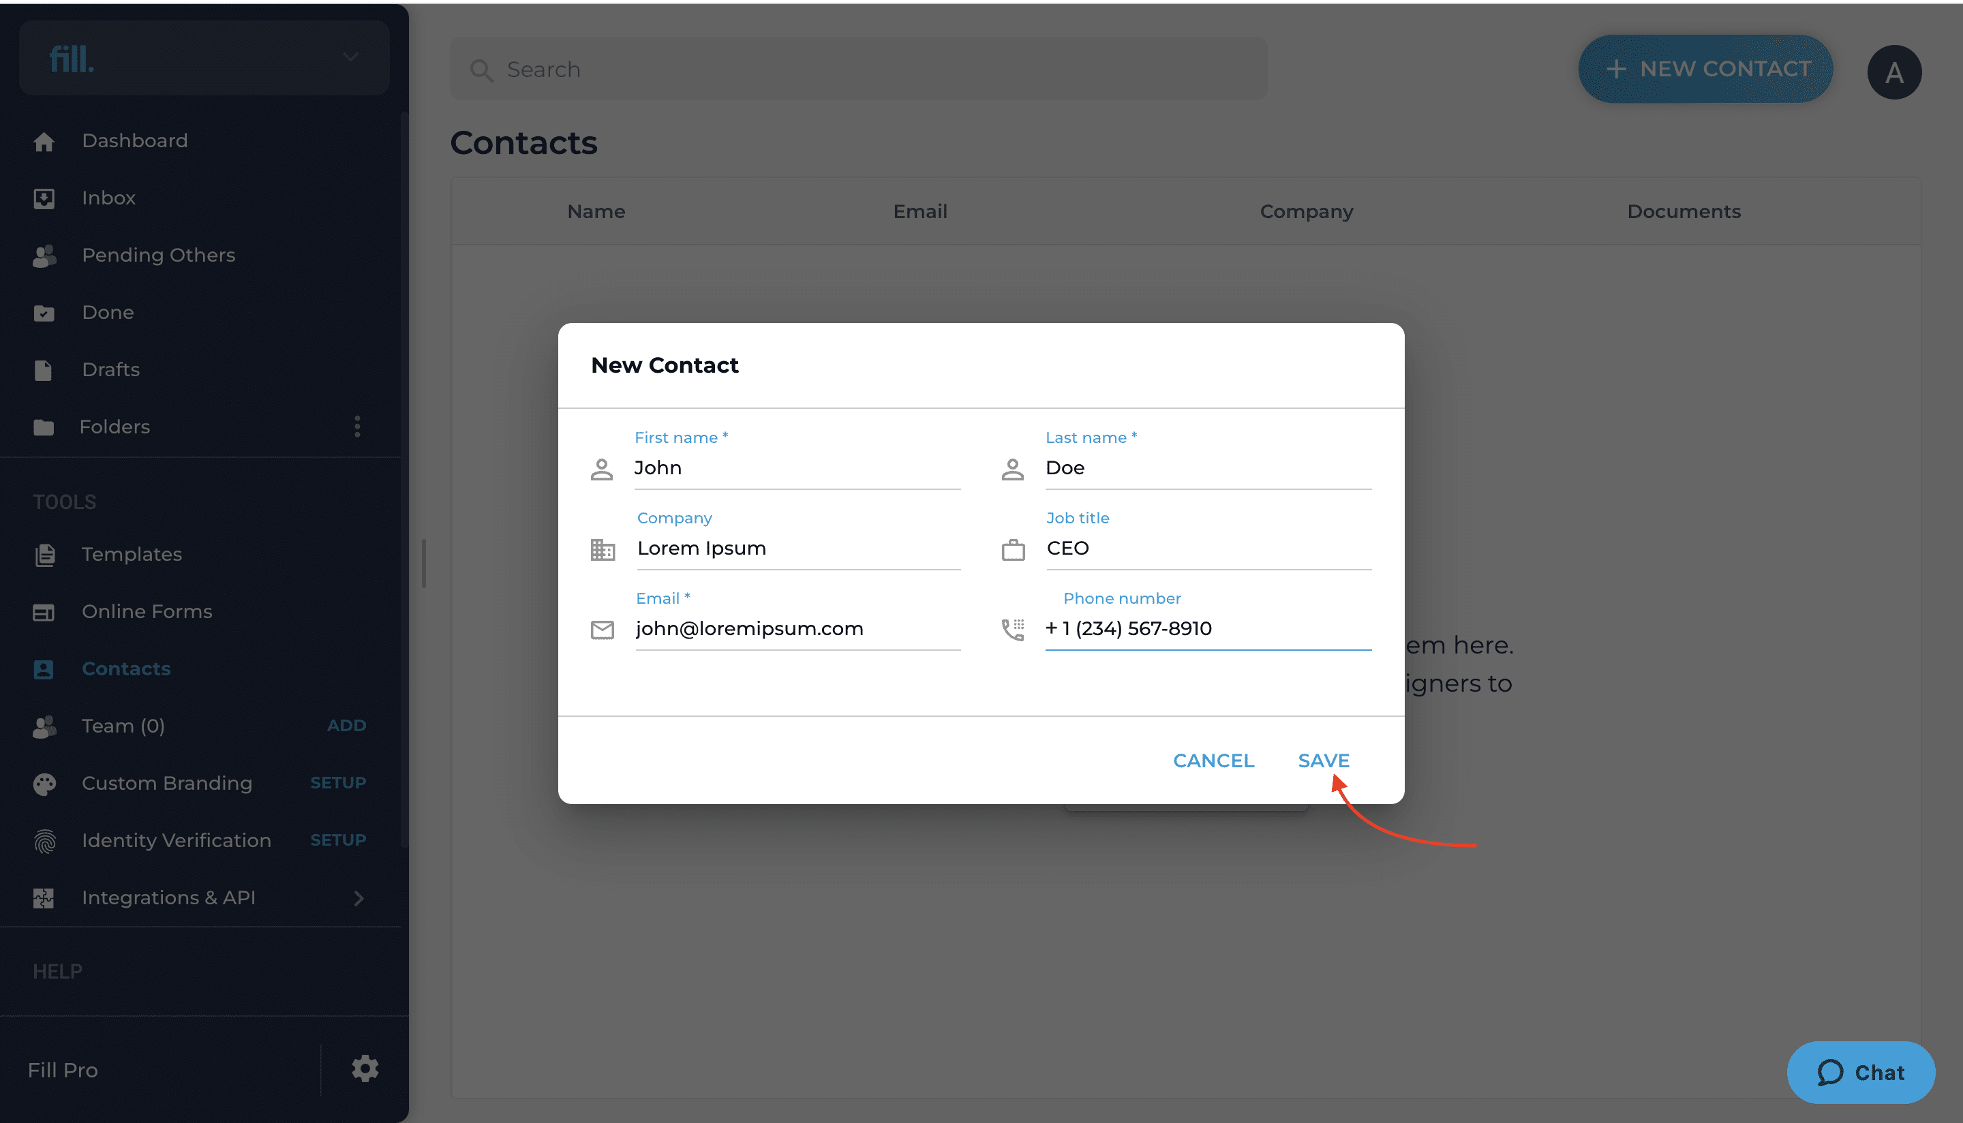
Task: Open the user avatar A menu
Action: point(1893,72)
